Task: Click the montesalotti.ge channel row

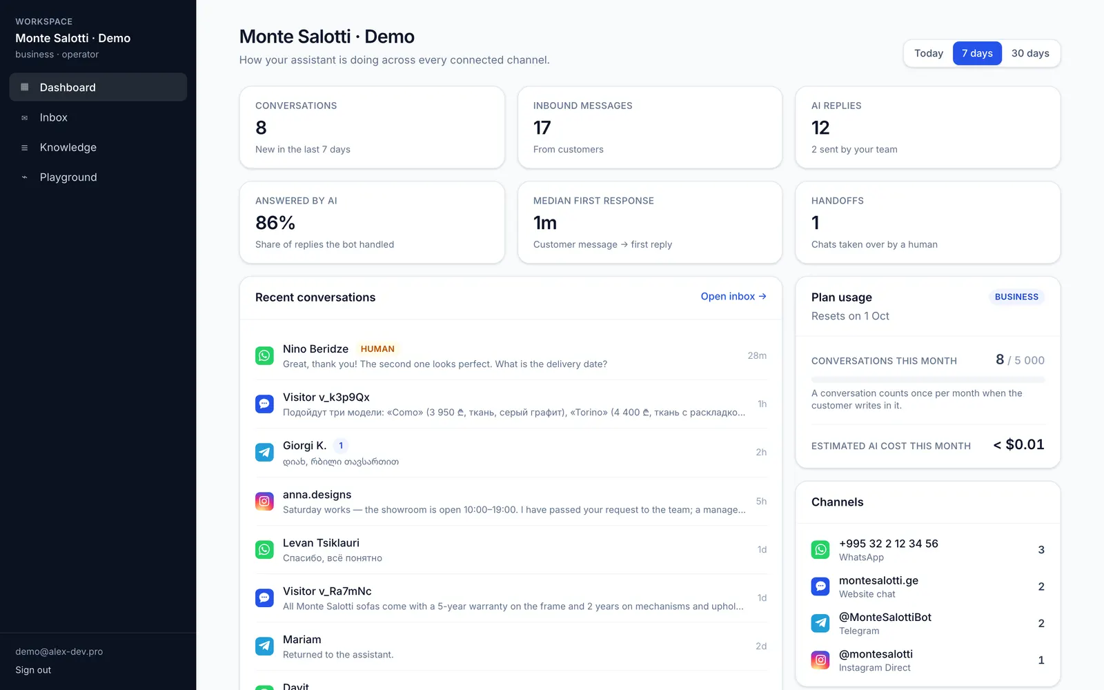Action: pyautogui.click(x=928, y=586)
